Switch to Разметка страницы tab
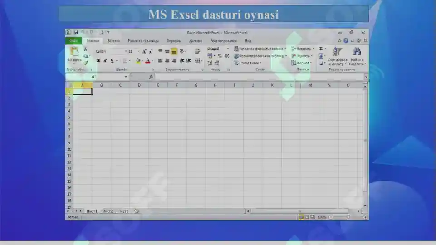The width and height of the screenshot is (436, 245). pos(143,41)
